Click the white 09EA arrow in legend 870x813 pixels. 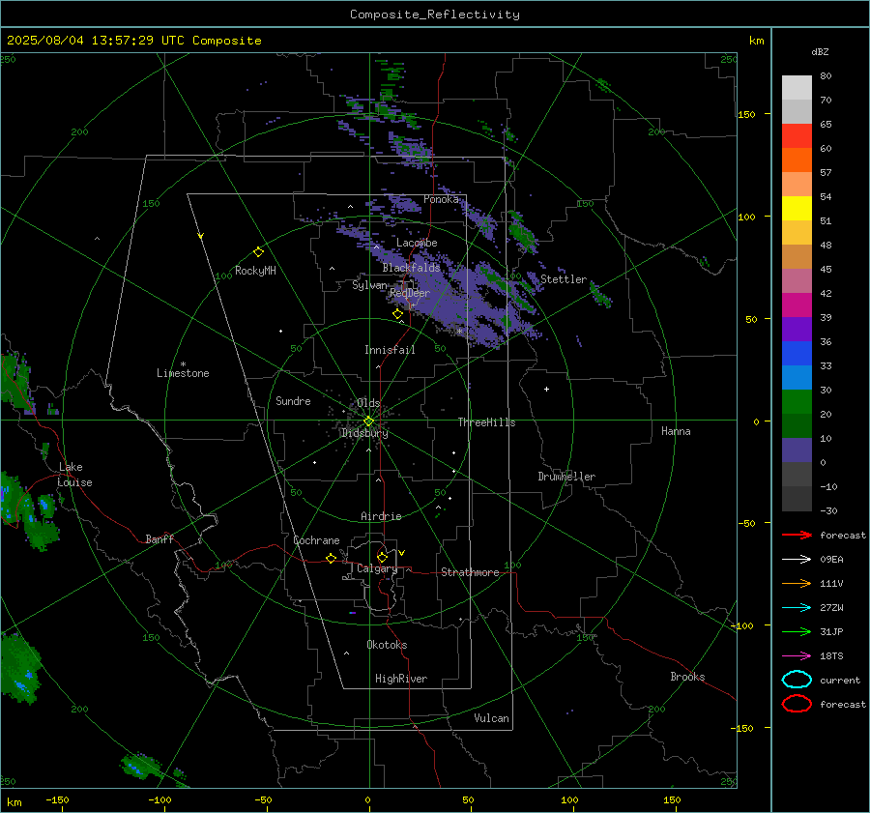point(797,560)
